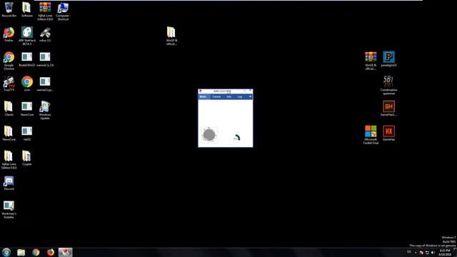Viewport: 457px width, 257px height.
Task: Open the NanoCore folder on the desktop
Action: [9, 133]
